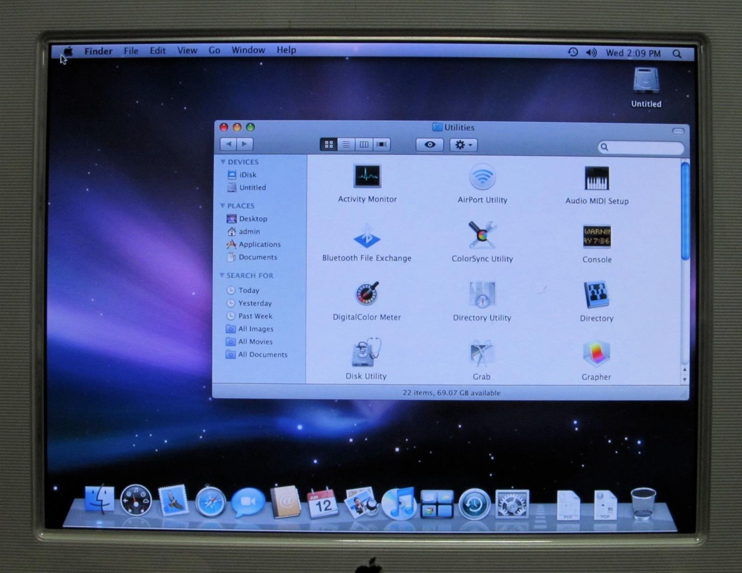
Task: Collapse the PLACES sidebar section
Action: click(222, 205)
